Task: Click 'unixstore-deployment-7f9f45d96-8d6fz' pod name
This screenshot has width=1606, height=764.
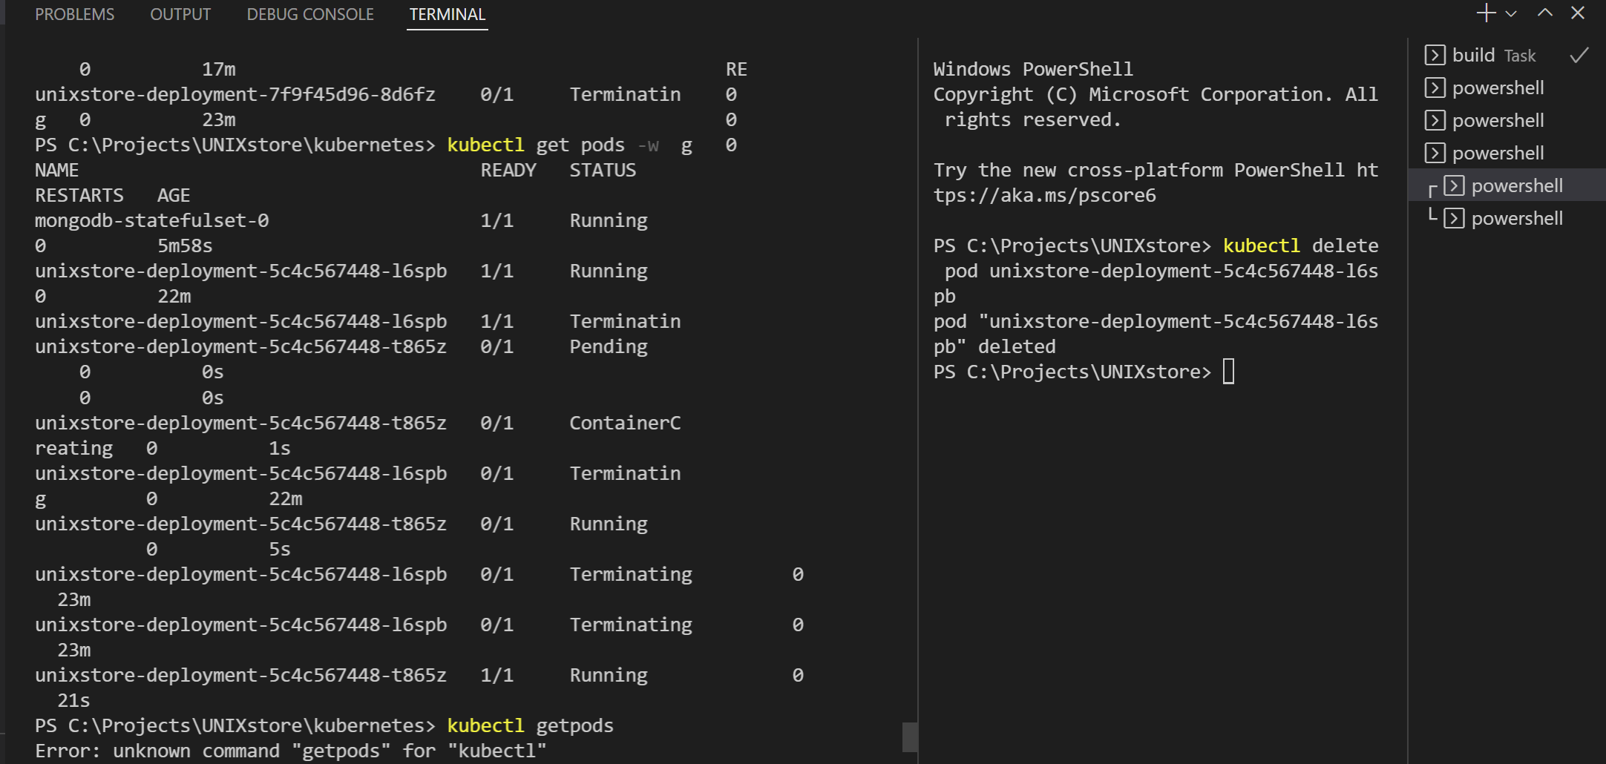Action: 235,95
